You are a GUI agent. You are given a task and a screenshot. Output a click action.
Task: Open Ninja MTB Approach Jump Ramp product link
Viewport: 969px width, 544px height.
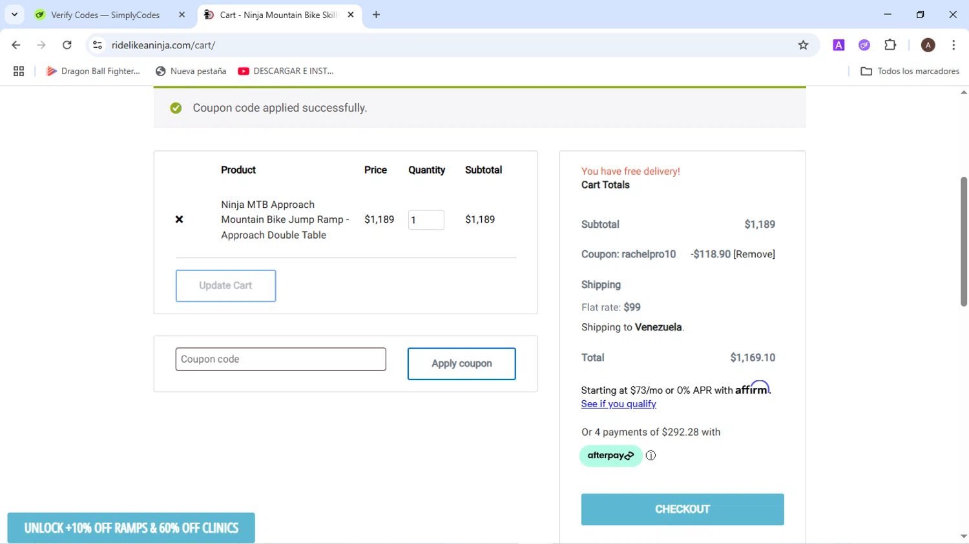point(285,219)
